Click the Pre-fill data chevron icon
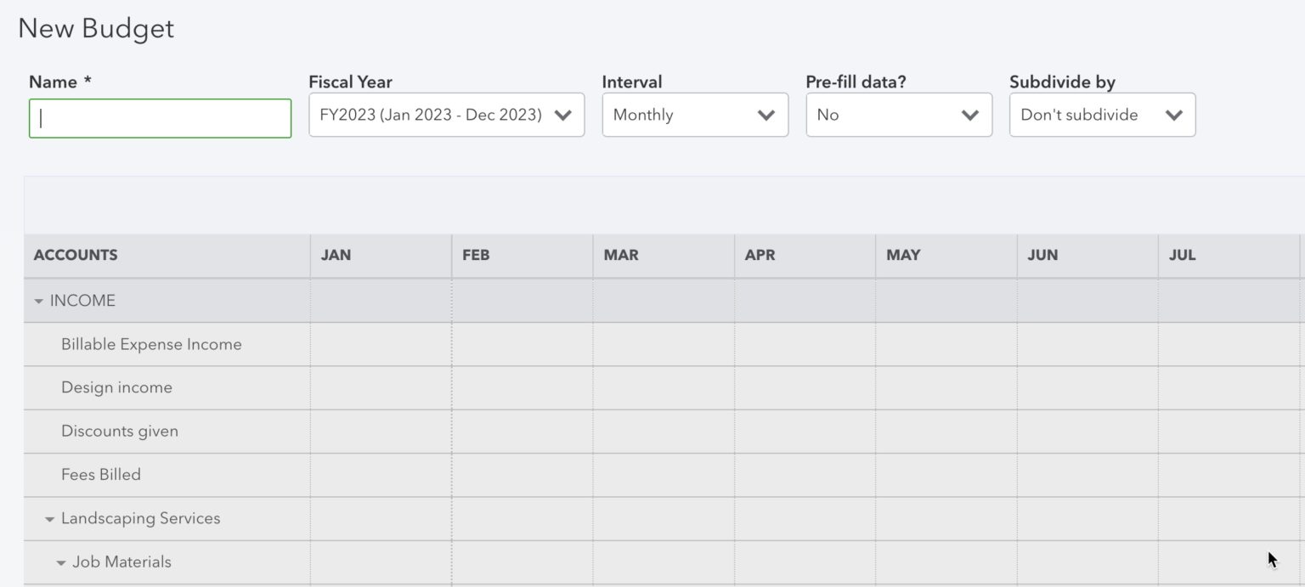Screen dimensions: 1305x587 [x=971, y=115]
